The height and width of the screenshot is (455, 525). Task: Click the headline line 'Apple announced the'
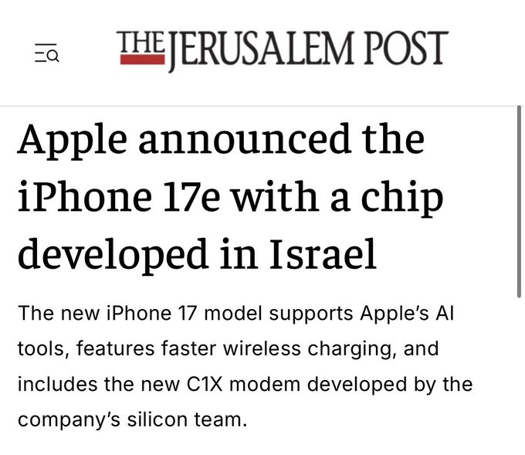click(x=221, y=141)
